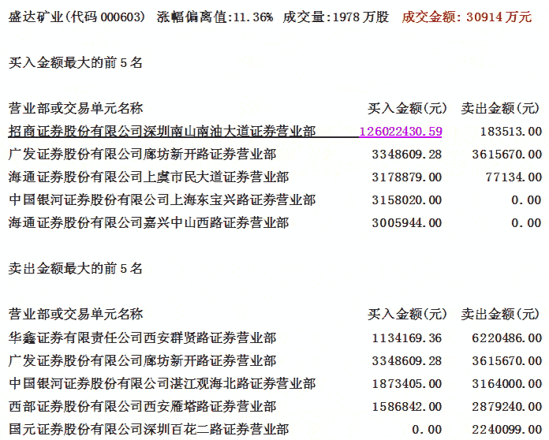Click heading 卖出金额最大的前 5 名
The width and height of the screenshot is (549, 440).
(x=75, y=268)
